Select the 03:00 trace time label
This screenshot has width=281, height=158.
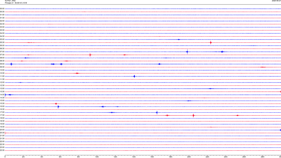click(2, 27)
